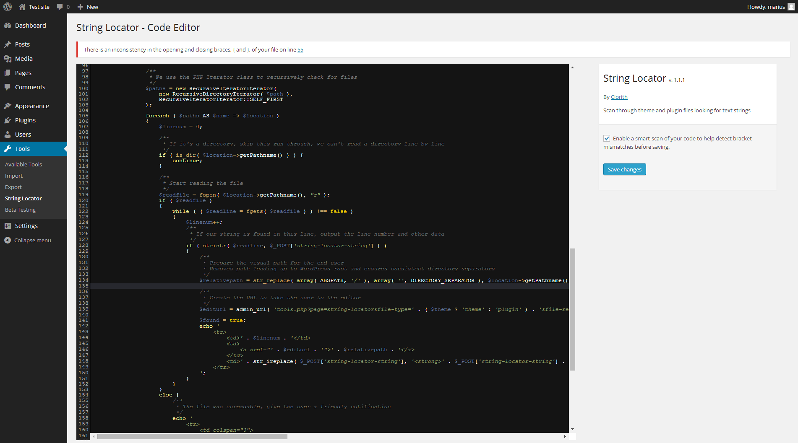Click the Users person icon

[x=8, y=135]
